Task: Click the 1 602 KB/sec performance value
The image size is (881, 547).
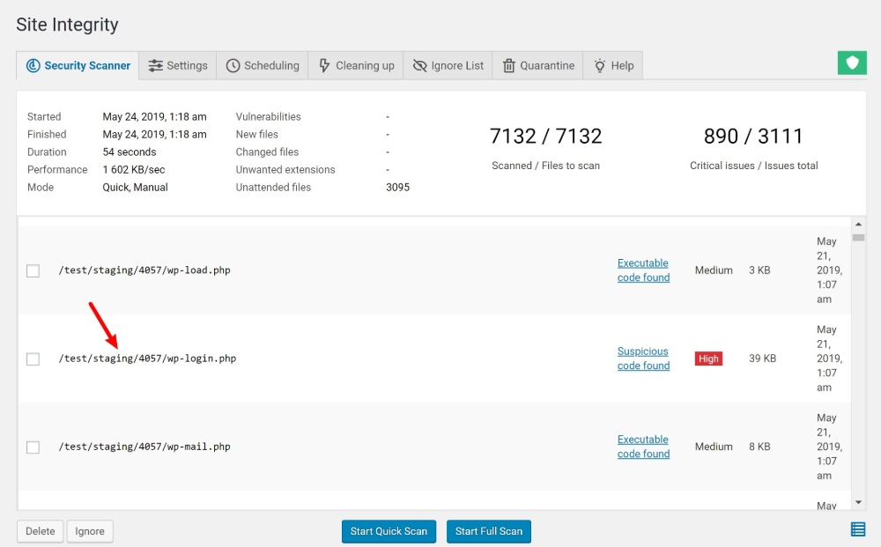Action: pos(134,170)
